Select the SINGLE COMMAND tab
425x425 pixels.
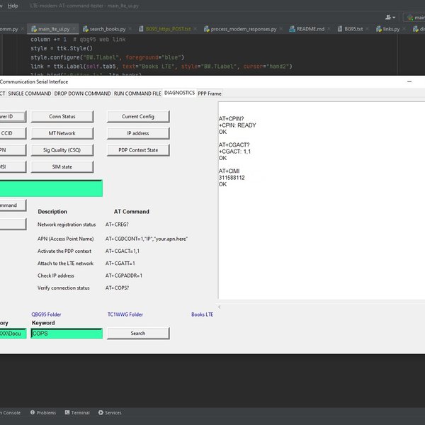[x=30, y=93]
